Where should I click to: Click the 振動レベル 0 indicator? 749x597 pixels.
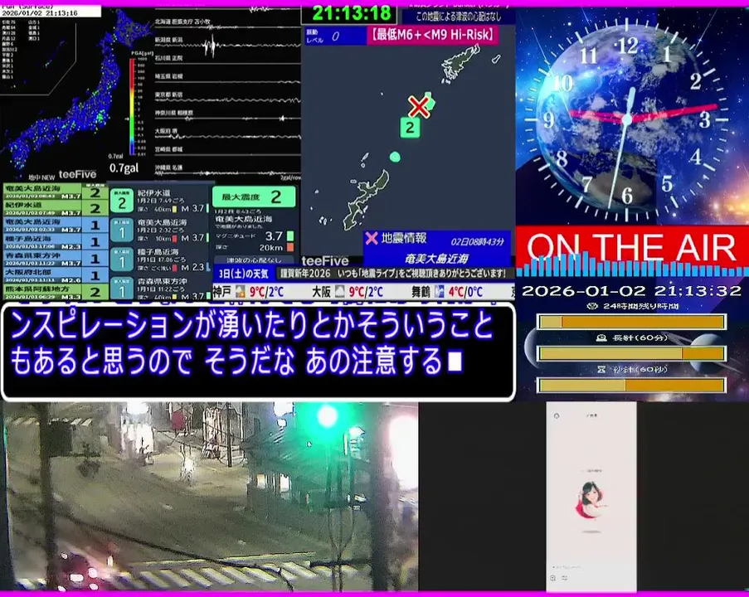tap(335, 36)
